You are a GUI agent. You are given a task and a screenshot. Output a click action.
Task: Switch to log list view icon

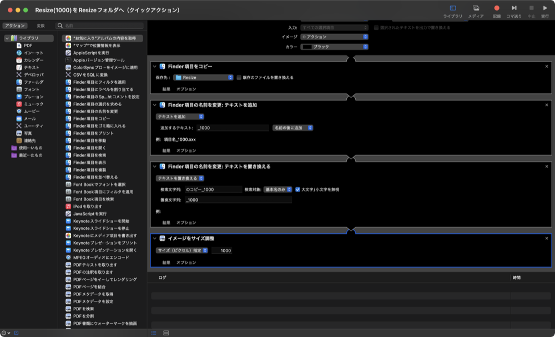(x=154, y=333)
